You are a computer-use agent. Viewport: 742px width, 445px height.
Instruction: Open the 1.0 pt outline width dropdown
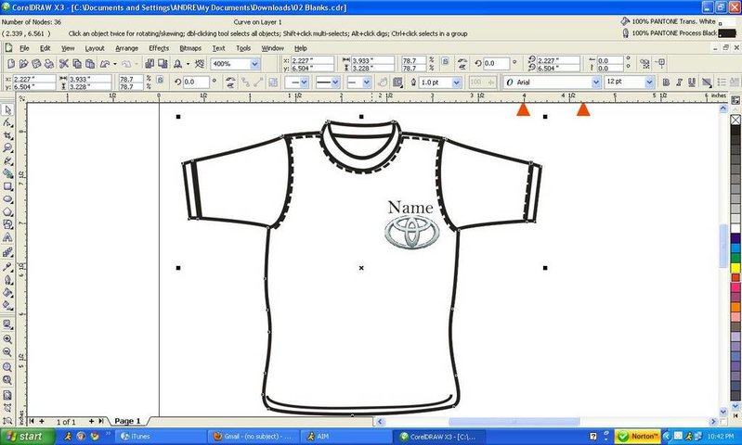(456, 83)
